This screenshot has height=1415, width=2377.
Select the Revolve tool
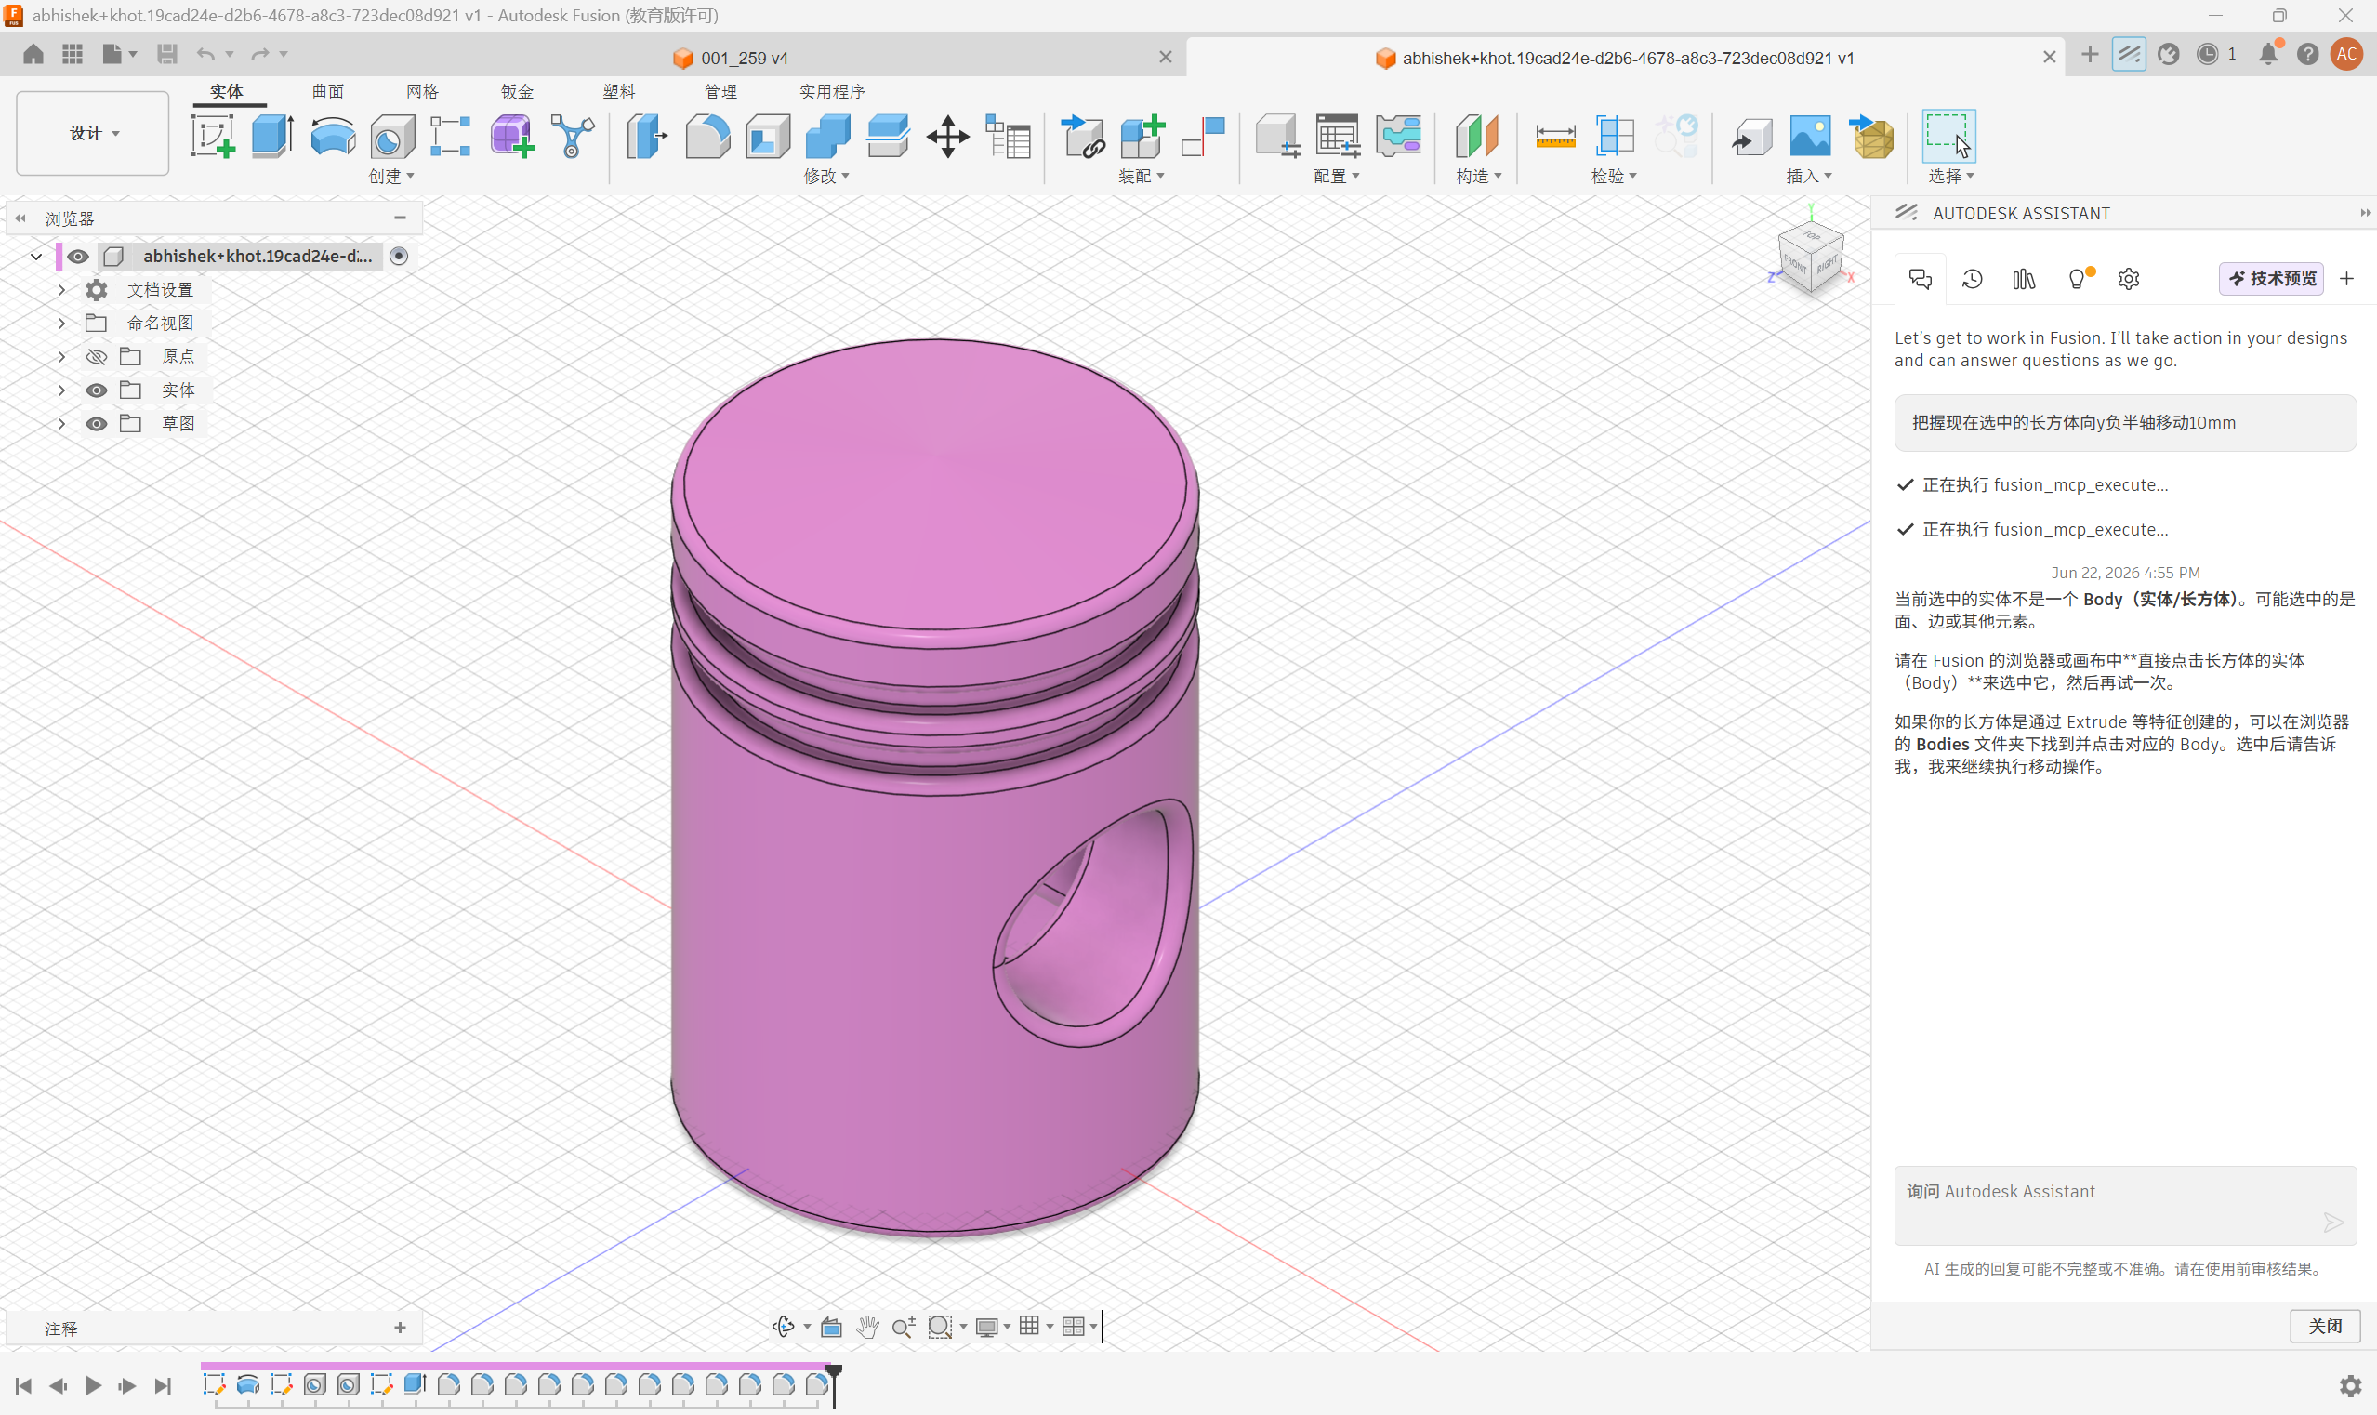(333, 137)
